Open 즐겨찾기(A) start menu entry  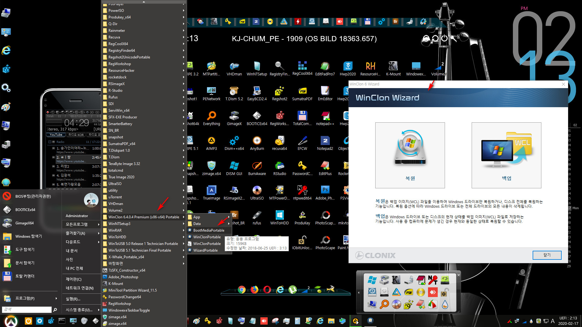click(82, 233)
